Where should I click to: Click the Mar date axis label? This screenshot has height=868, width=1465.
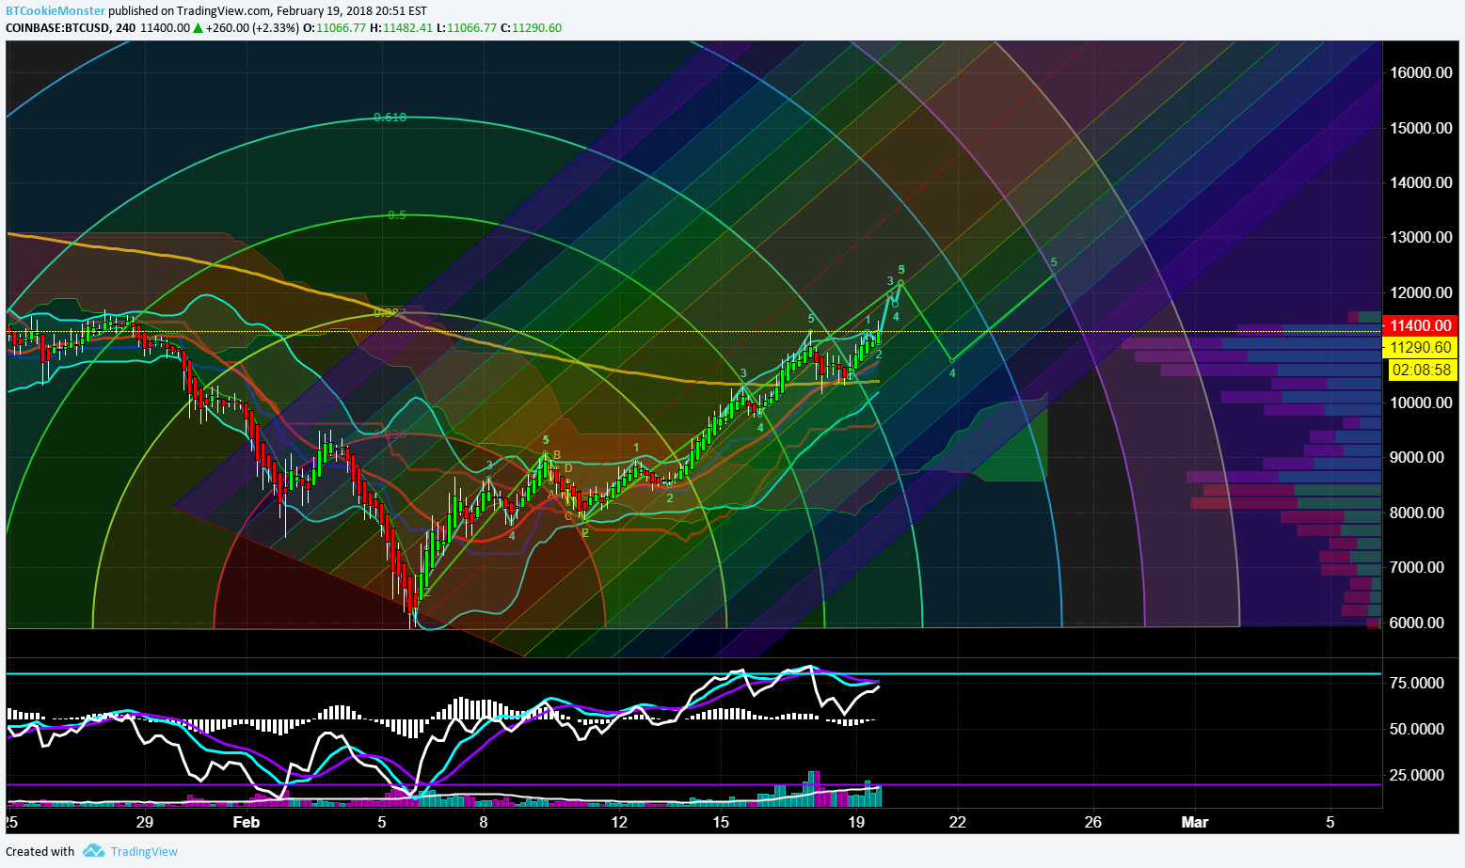click(x=1195, y=822)
